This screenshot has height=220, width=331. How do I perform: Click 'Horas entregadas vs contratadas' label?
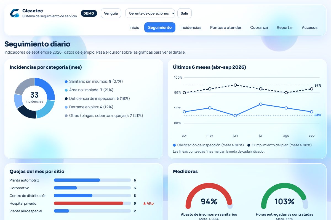tap(284, 215)
